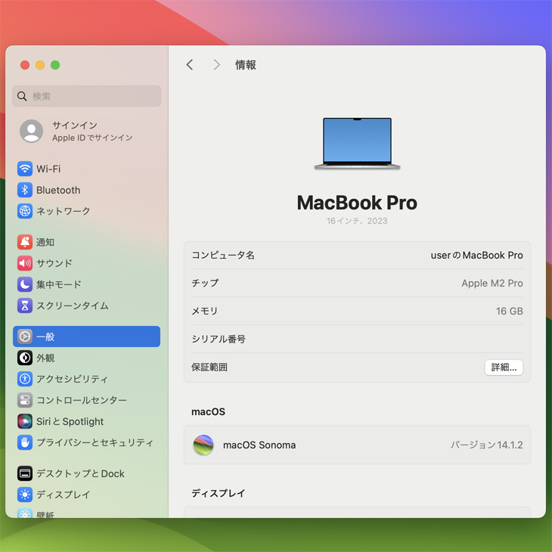The width and height of the screenshot is (552, 552).
Task: Click the 一般 gear icon
Action: pos(25,336)
